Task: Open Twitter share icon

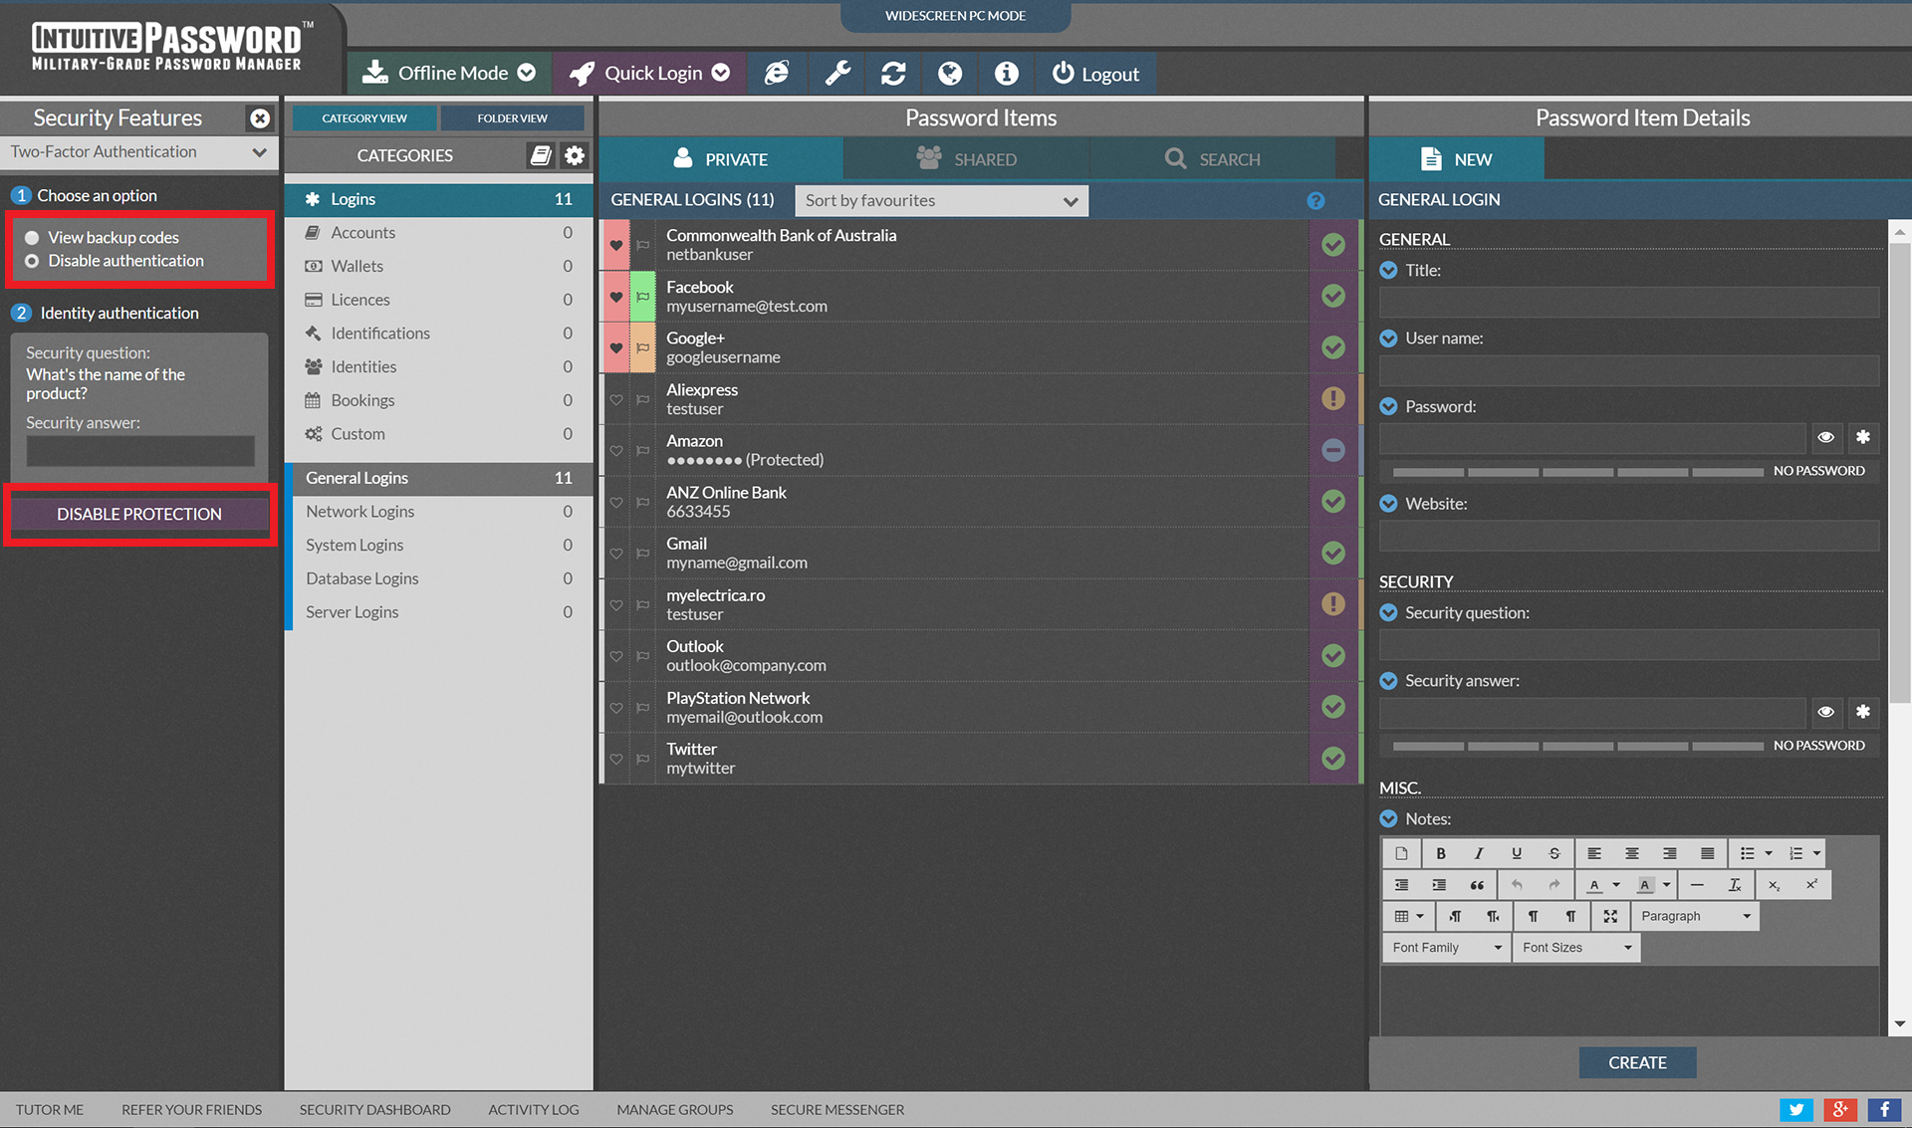Action: pyautogui.click(x=1796, y=1109)
